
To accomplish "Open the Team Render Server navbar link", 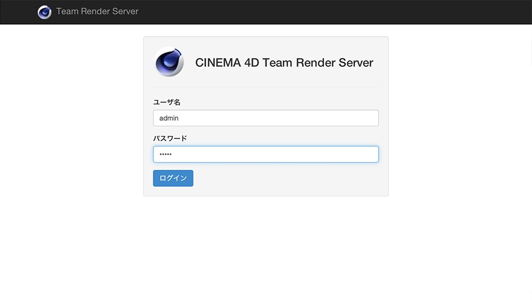I will pyautogui.click(x=97, y=11).
